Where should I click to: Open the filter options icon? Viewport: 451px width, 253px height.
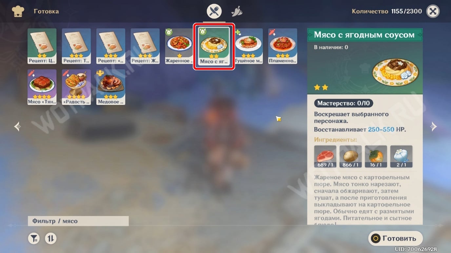pos(34,239)
